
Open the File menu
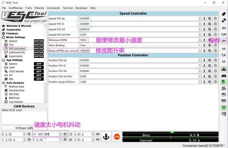[x=4, y=8]
